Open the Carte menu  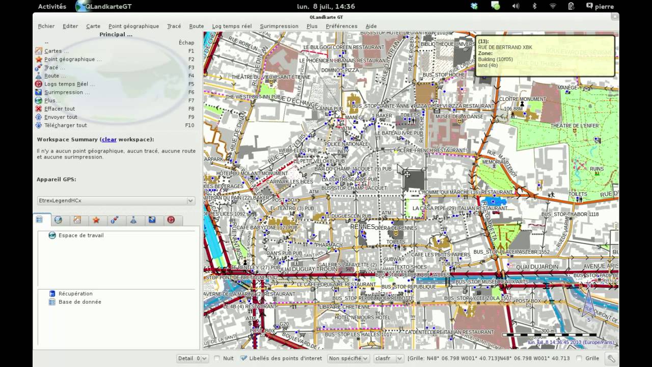[x=93, y=26]
